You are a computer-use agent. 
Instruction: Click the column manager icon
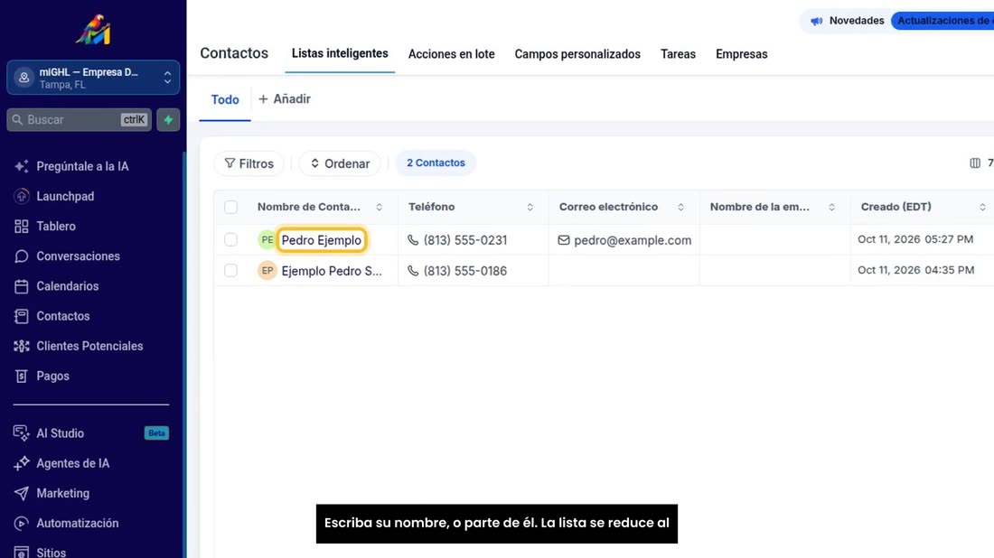[975, 163]
